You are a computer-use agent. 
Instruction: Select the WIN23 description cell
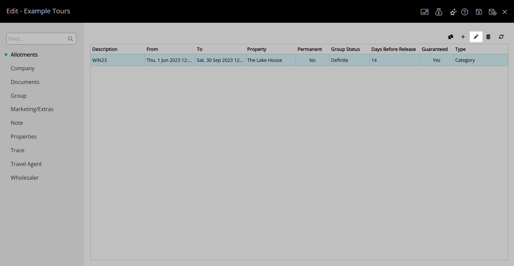point(117,60)
